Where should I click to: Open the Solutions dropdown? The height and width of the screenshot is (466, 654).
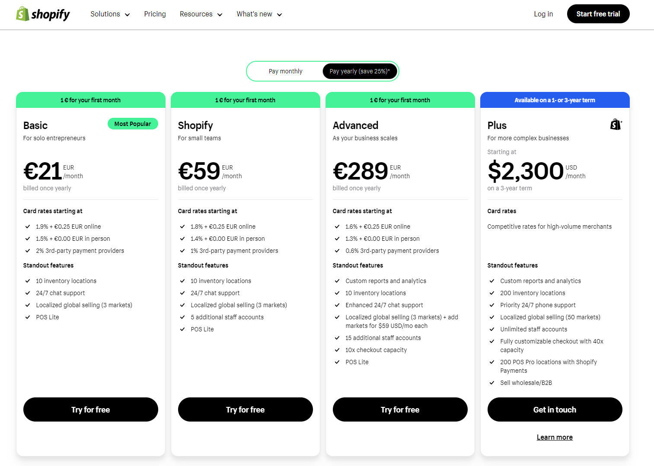click(110, 14)
